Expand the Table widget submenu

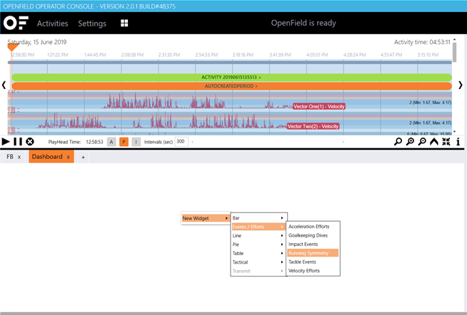tap(258, 253)
